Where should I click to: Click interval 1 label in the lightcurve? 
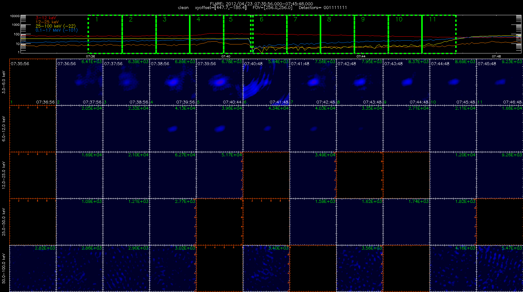pos(97,20)
